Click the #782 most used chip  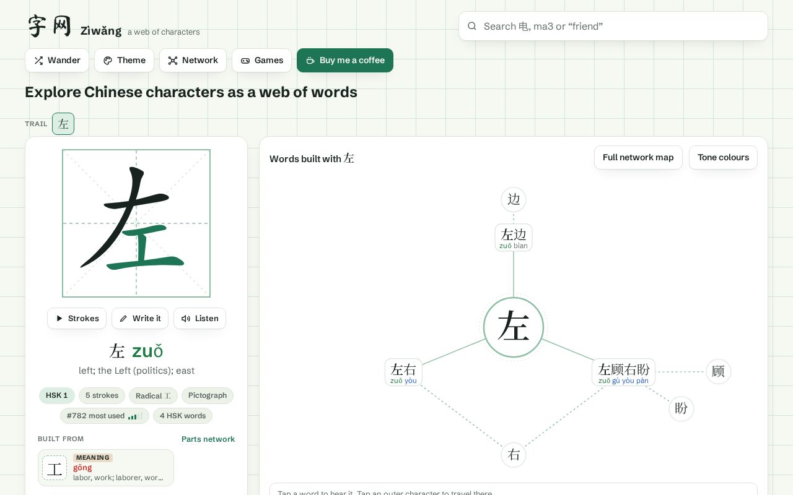pos(105,416)
